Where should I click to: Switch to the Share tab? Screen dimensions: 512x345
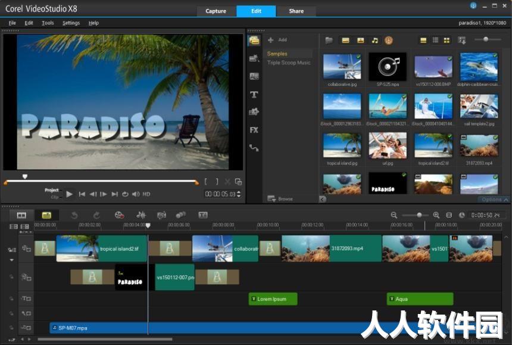(296, 11)
